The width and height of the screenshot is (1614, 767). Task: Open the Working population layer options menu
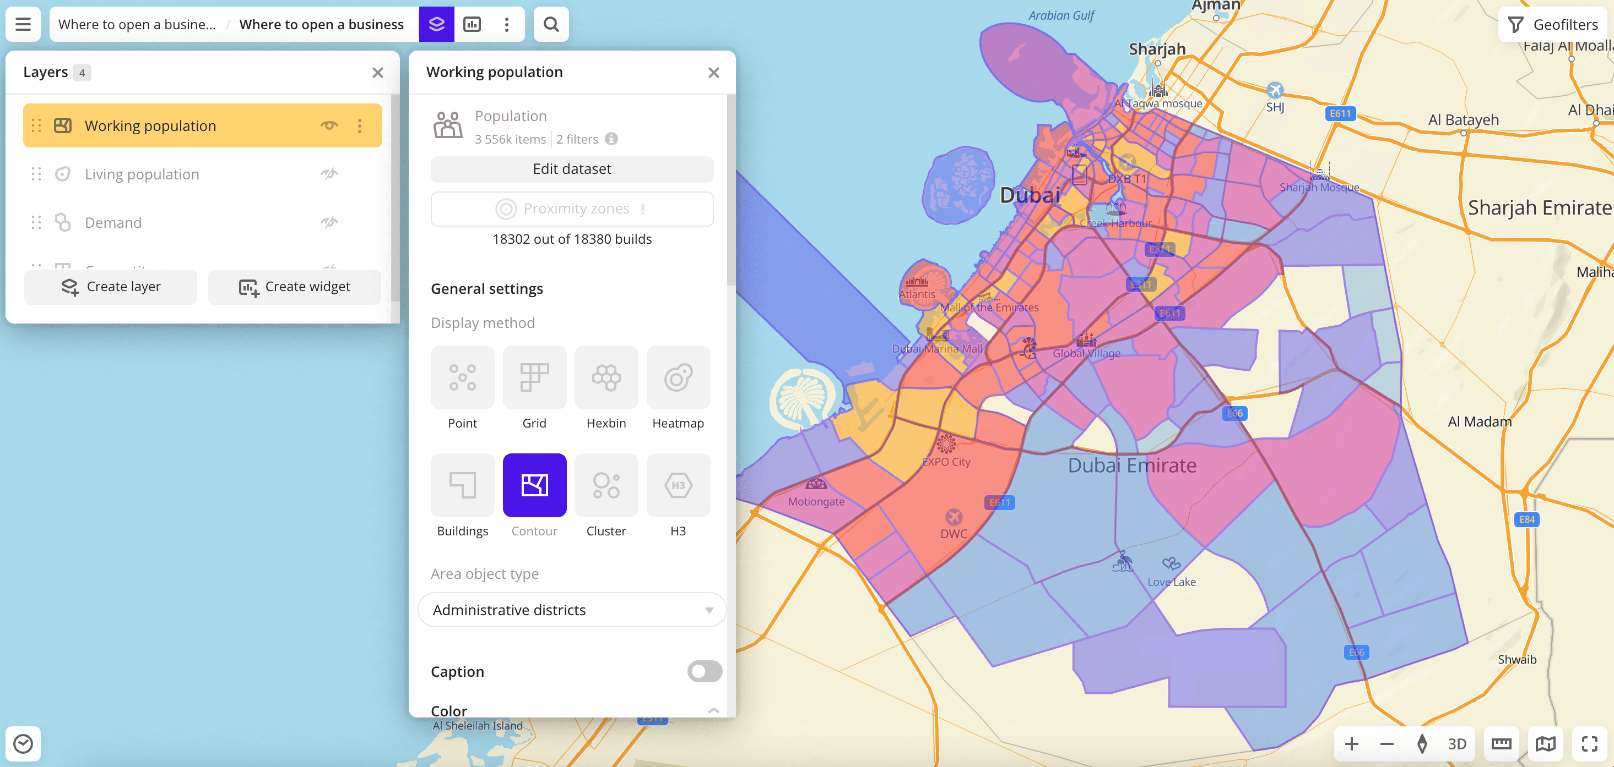pos(360,126)
